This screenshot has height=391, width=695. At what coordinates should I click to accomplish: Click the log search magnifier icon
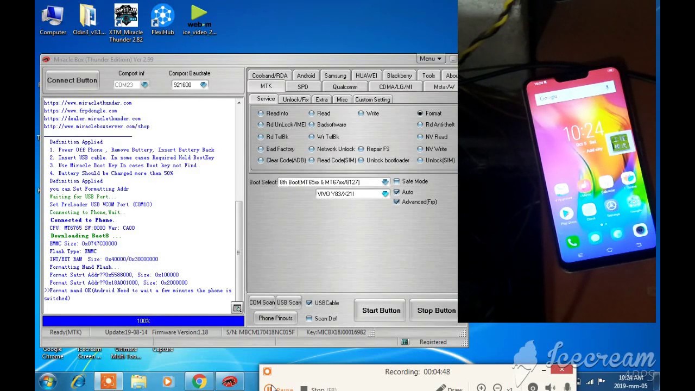coord(237,308)
